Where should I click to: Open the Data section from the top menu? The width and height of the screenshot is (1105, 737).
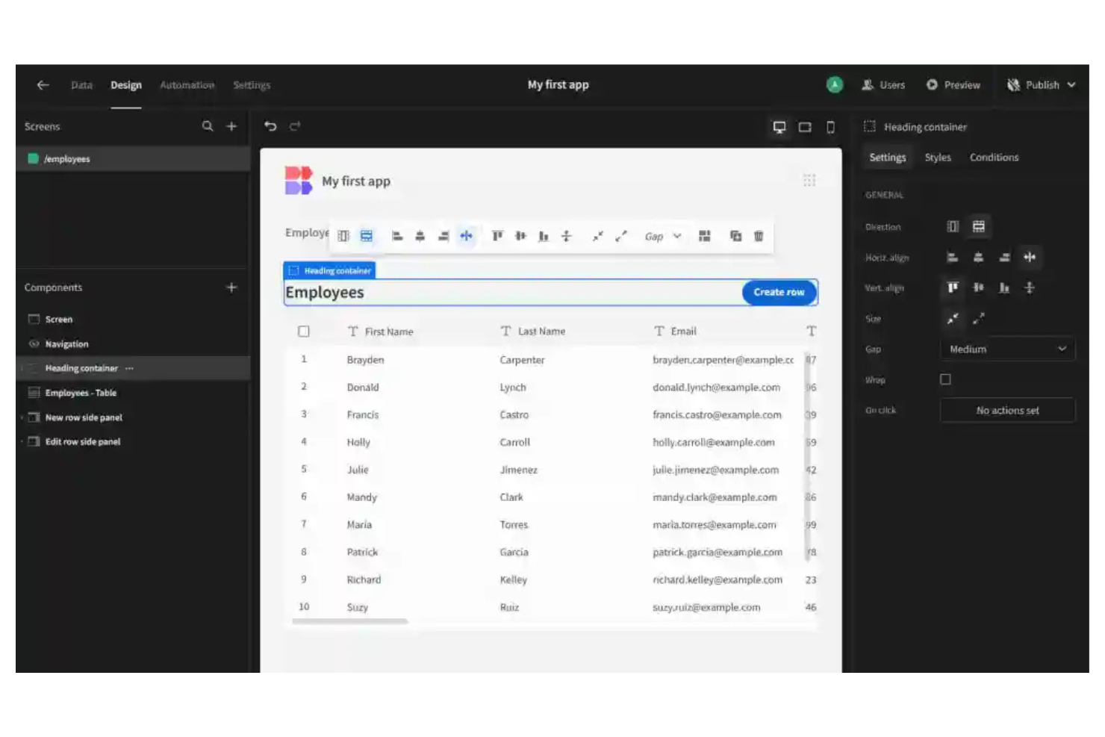click(81, 84)
